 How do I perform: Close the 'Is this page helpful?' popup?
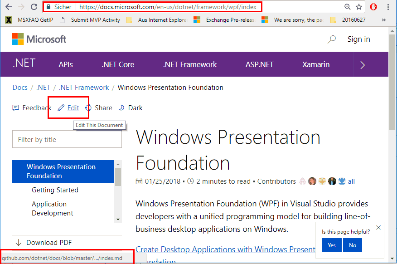coord(378,228)
